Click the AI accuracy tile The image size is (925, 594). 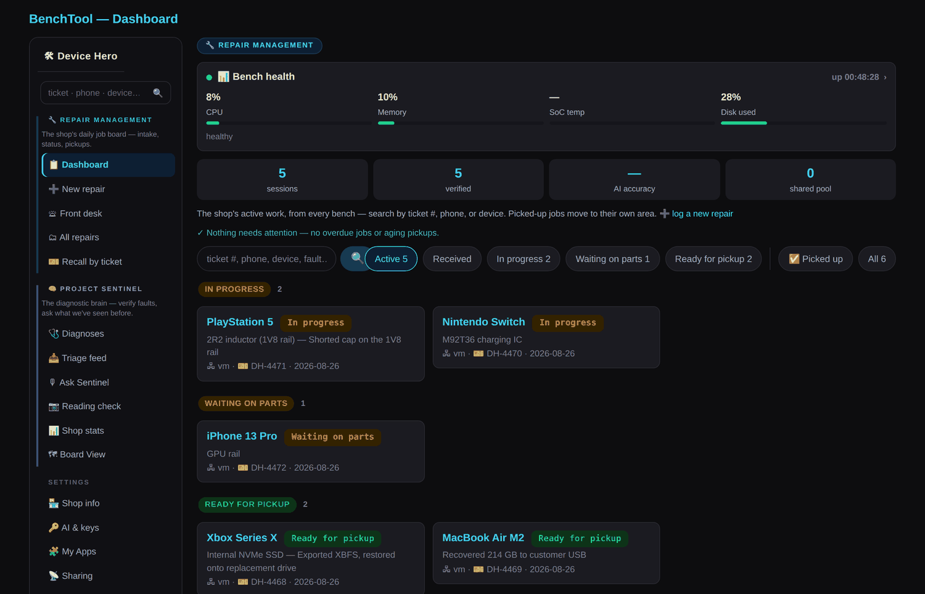pyautogui.click(x=635, y=179)
